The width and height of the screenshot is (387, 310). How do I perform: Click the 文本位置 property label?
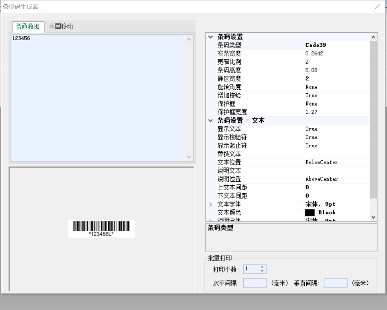(x=229, y=162)
